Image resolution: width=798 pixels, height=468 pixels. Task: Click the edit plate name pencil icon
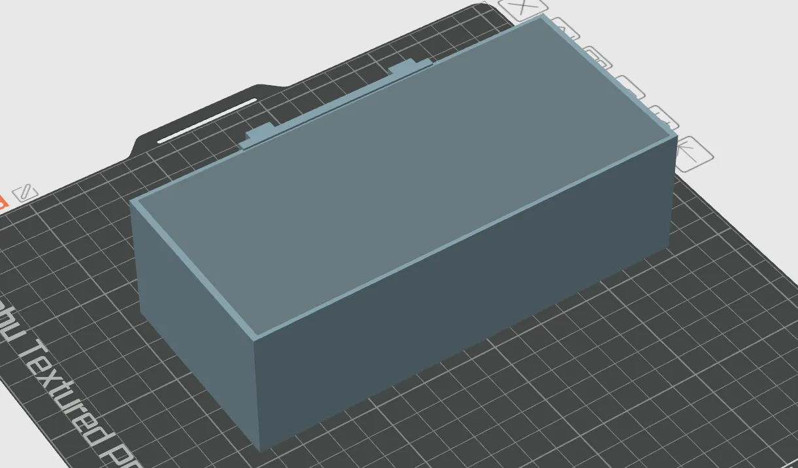(x=25, y=192)
